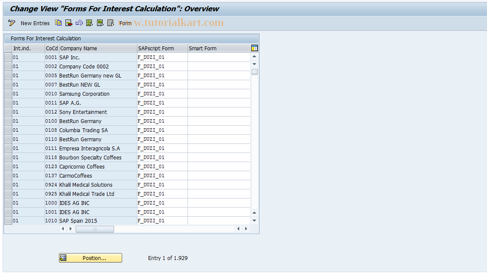Click company code cell '0110'
The height and width of the screenshot is (273, 487).
pyautogui.click(x=51, y=139)
